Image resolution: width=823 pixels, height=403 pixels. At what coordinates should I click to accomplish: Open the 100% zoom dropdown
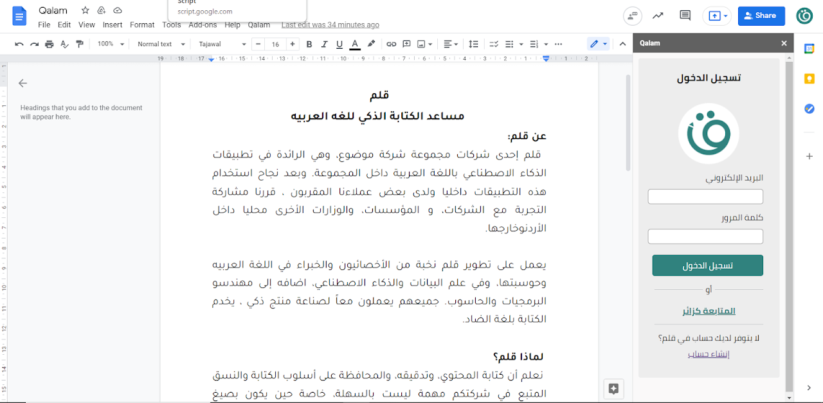(109, 44)
